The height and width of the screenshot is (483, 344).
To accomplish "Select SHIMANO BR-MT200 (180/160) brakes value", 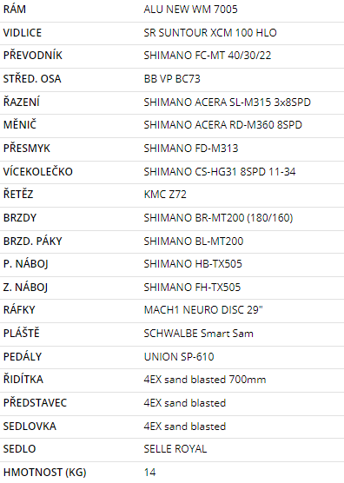I will (x=218, y=218).
